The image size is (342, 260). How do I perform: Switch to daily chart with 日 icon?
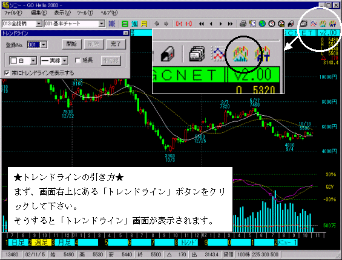[x=125, y=24]
